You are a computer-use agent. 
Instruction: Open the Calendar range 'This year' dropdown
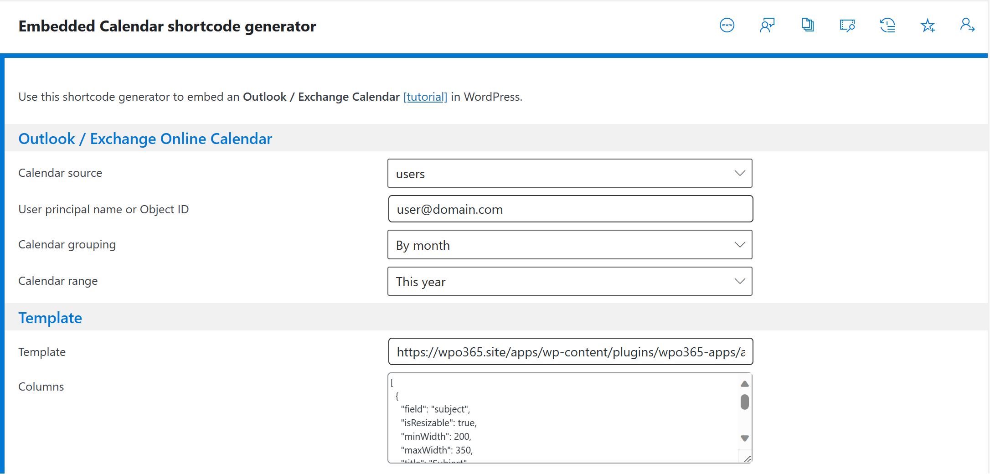(x=570, y=281)
